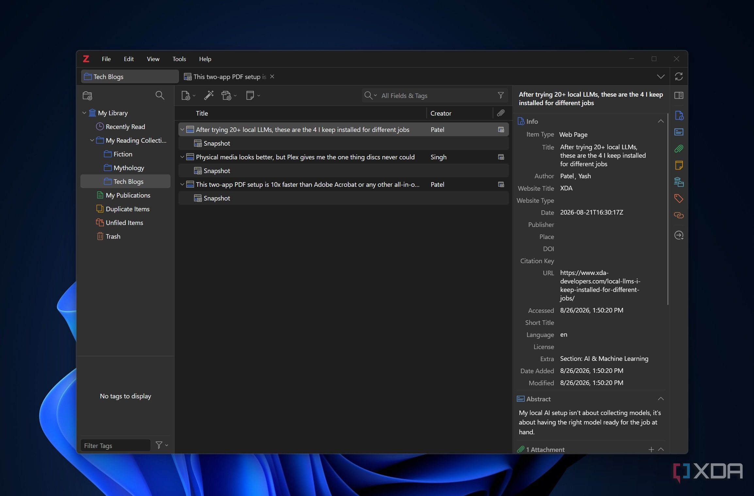Click the snapshot indicator in the local LLMs row
The width and height of the screenshot is (754, 496).
point(501,130)
